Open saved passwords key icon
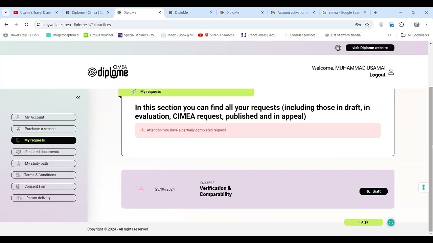Viewport: 433px width, 243px height. [x=358, y=25]
